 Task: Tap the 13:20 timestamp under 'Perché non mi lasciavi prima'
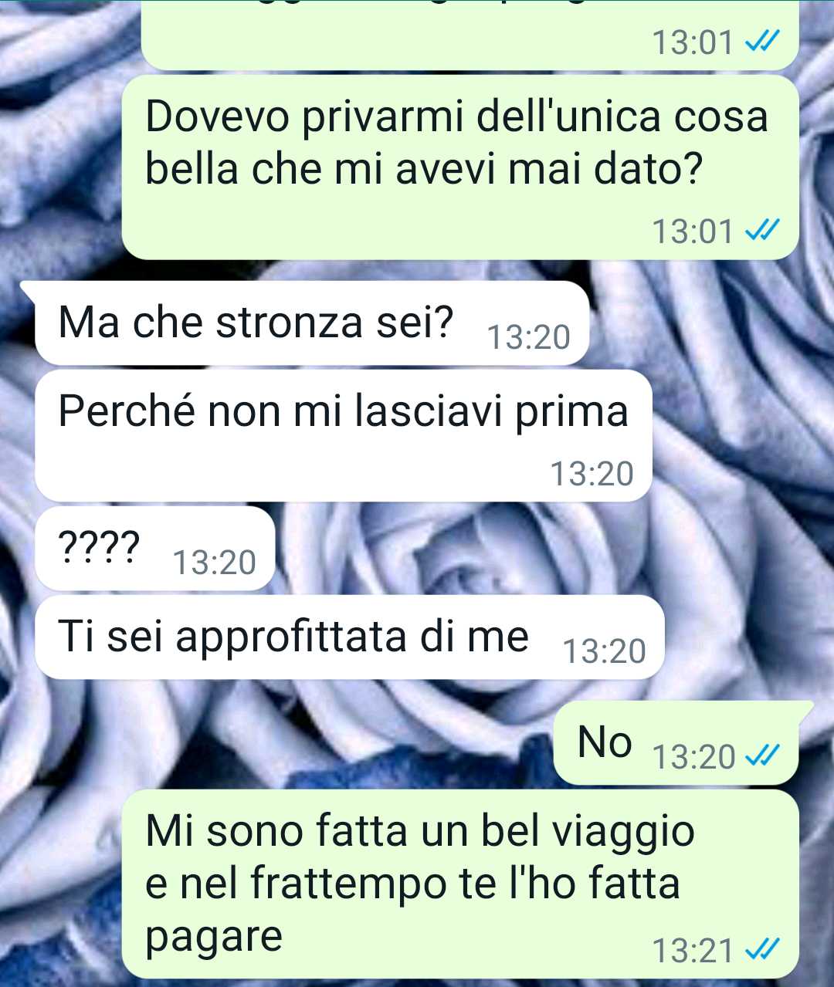[592, 474]
